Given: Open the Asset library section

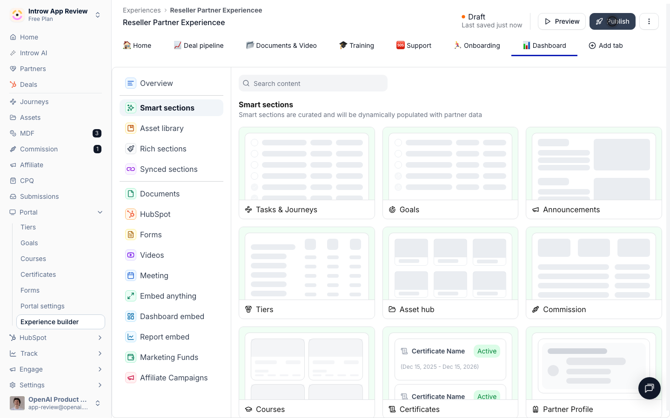Looking at the screenshot, I should click(x=171, y=128).
